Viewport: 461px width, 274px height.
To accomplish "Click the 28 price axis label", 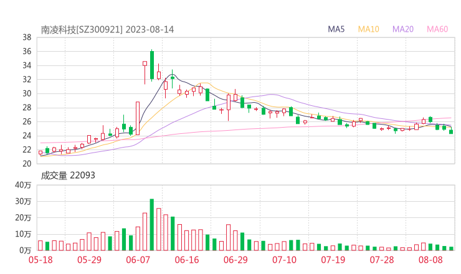I will click(x=27, y=108).
